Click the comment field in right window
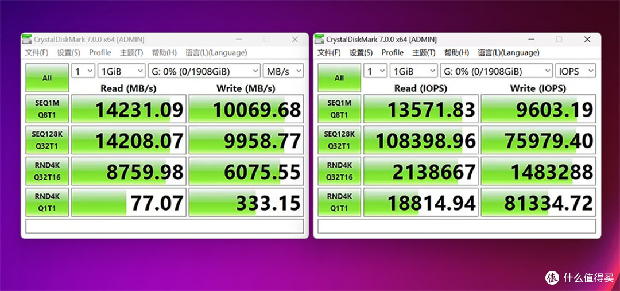 coord(457,226)
